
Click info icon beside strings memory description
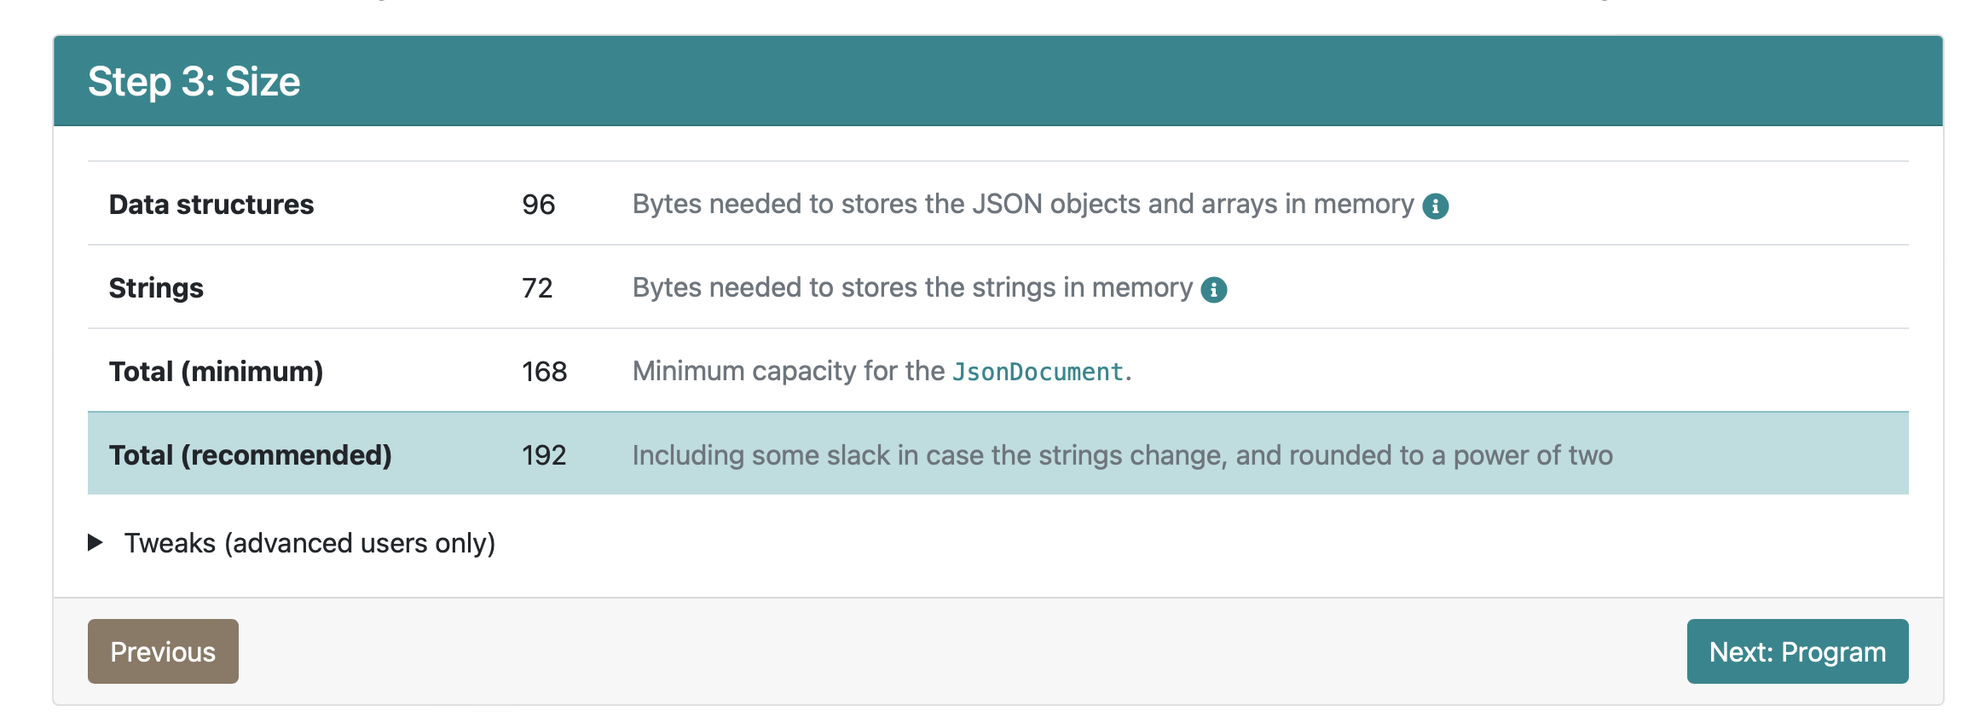pos(1213,290)
